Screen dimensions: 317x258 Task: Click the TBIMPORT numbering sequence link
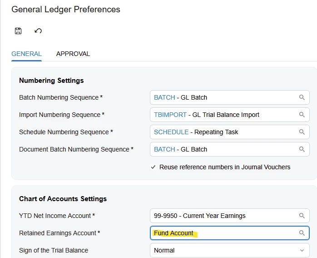click(x=170, y=115)
